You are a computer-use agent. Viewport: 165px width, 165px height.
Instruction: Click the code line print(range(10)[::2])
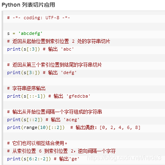[x=74, y=127]
